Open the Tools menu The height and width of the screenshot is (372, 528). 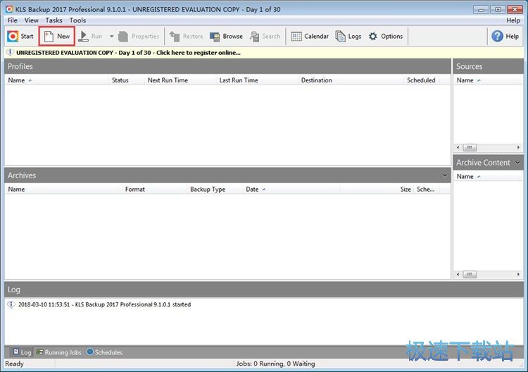77,20
